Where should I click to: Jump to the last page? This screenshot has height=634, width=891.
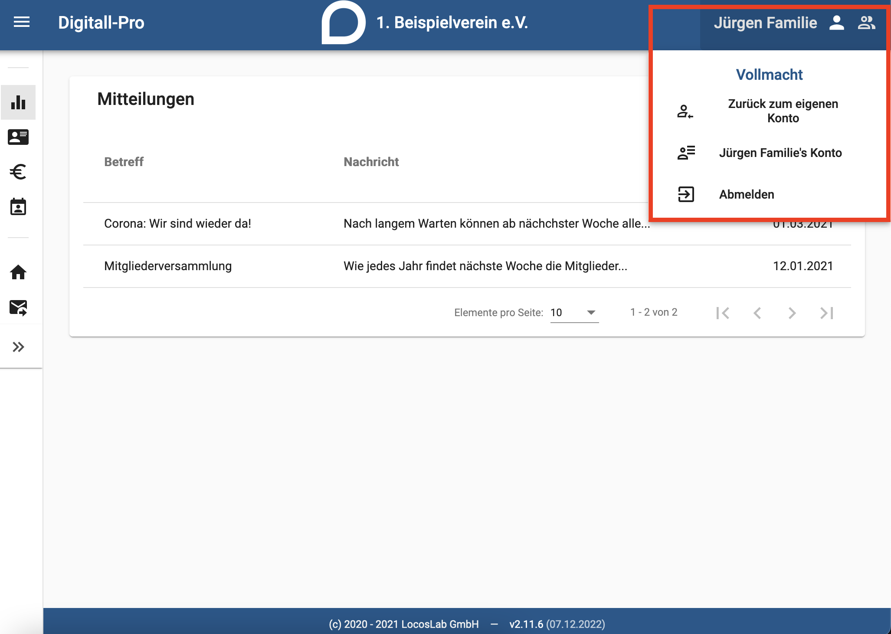click(827, 313)
